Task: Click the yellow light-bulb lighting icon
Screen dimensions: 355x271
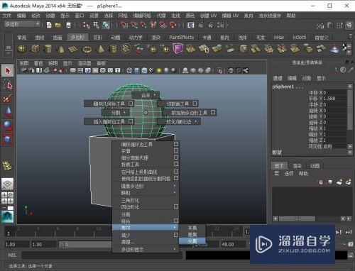Action: 159,70
